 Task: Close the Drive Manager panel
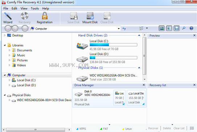pos(144,85)
